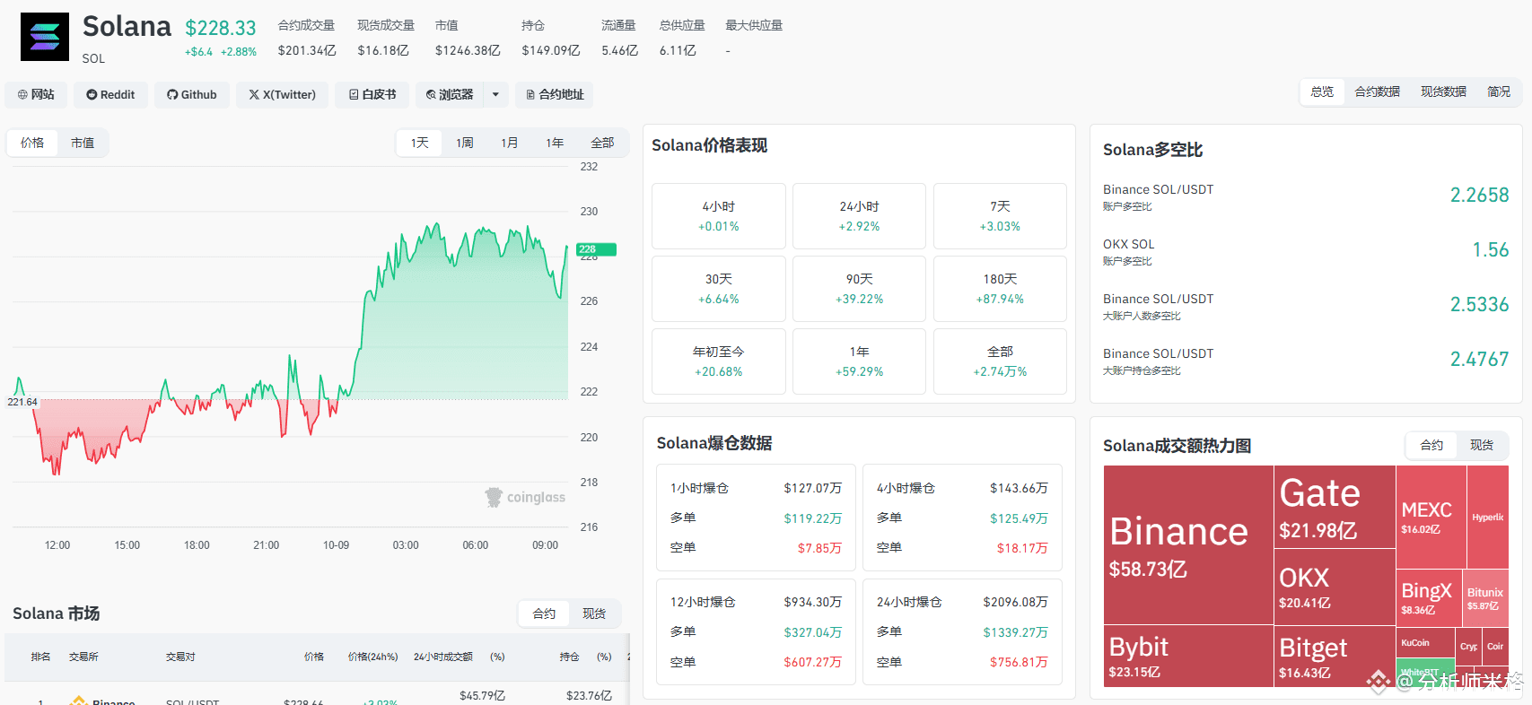Open the 浏览器 explorer button

[x=450, y=94]
